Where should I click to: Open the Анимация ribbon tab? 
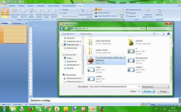(41, 6)
